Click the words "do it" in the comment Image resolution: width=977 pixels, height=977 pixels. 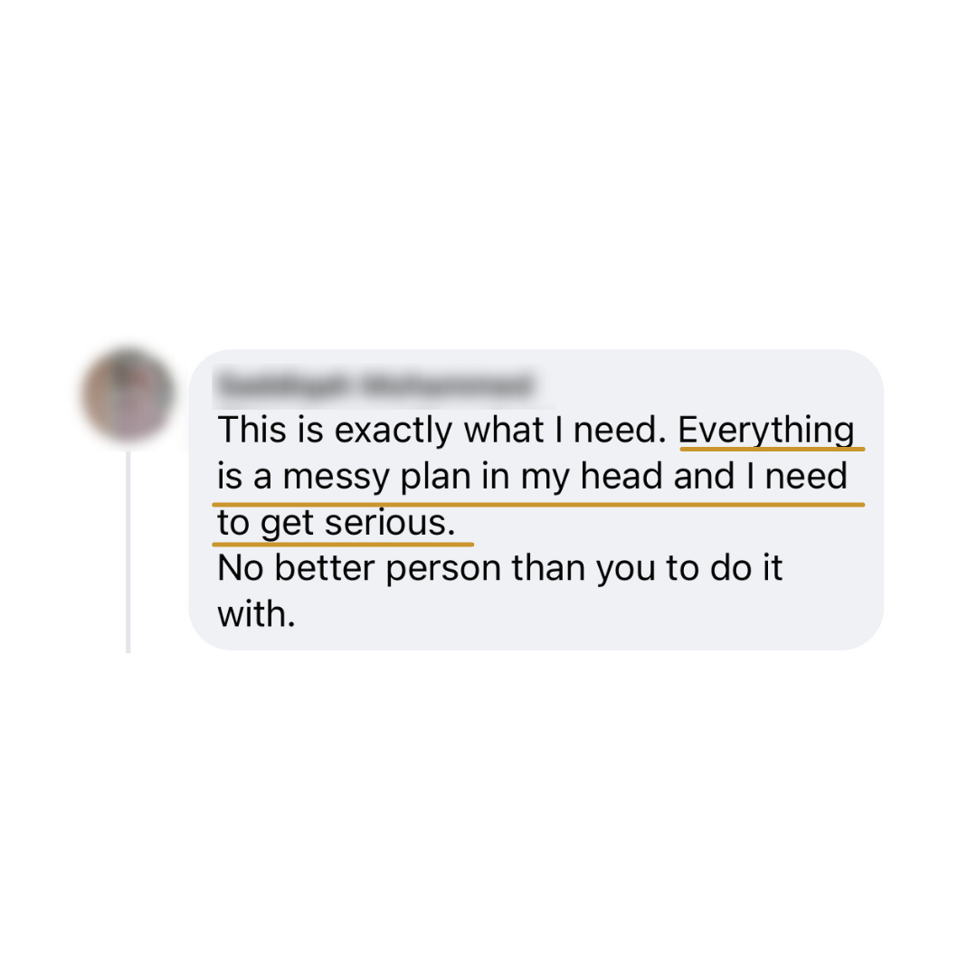coord(745,568)
